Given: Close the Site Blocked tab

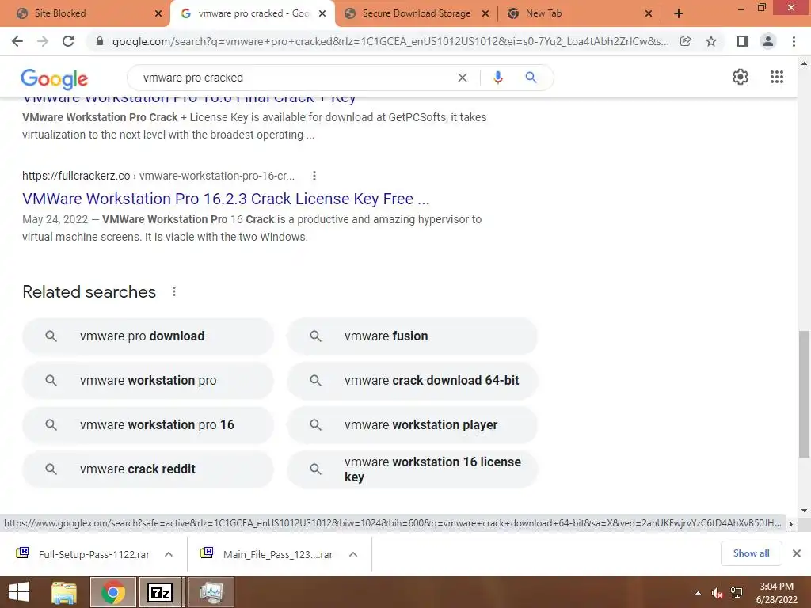Looking at the screenshot, I should tap(158, 13).
